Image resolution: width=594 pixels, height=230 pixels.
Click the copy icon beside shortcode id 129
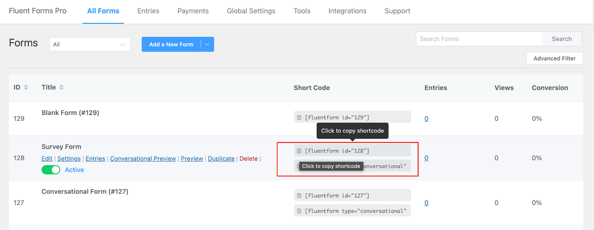299,118
